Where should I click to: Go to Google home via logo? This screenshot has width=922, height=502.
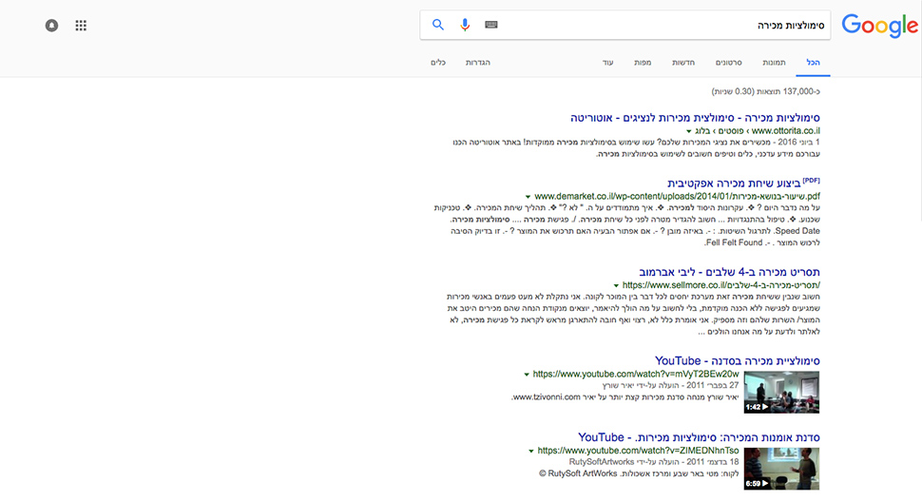point(879,26)
